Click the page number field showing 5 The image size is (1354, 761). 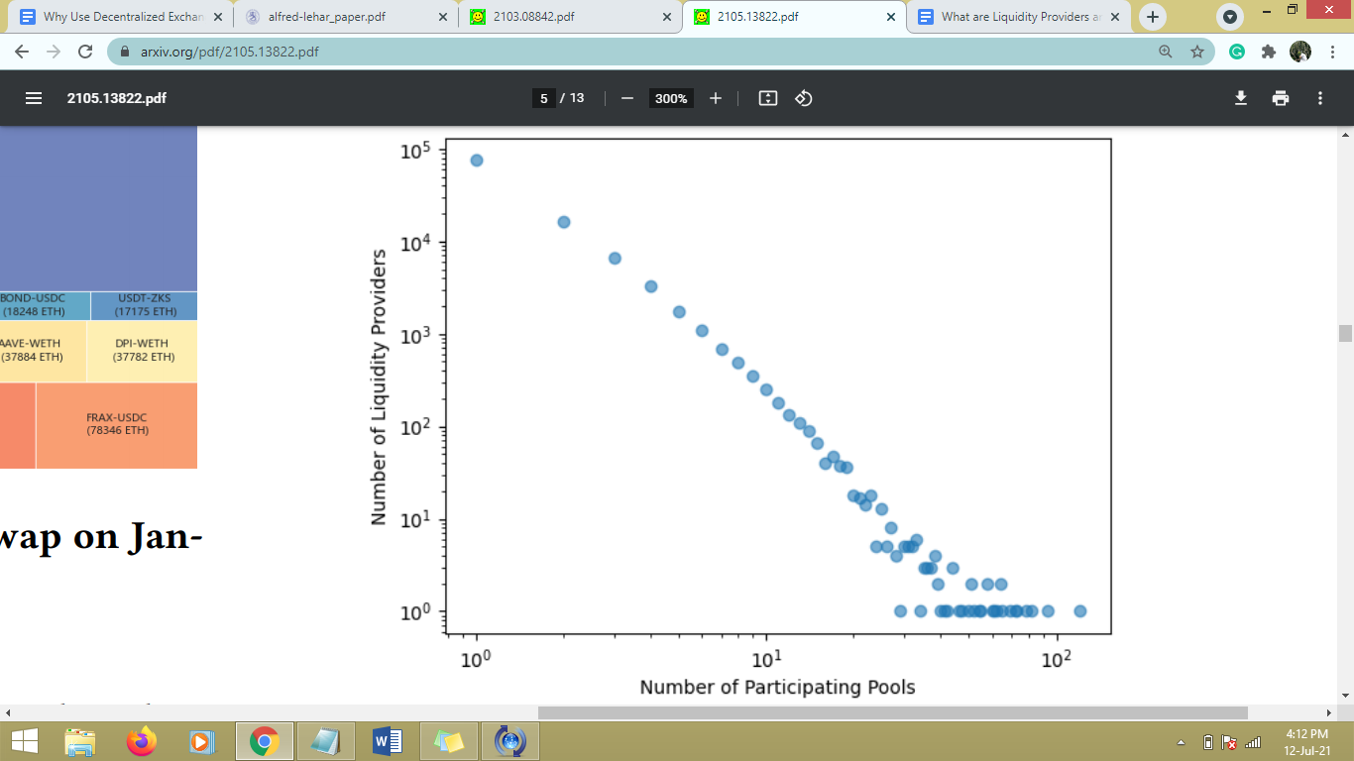(543, 98)
